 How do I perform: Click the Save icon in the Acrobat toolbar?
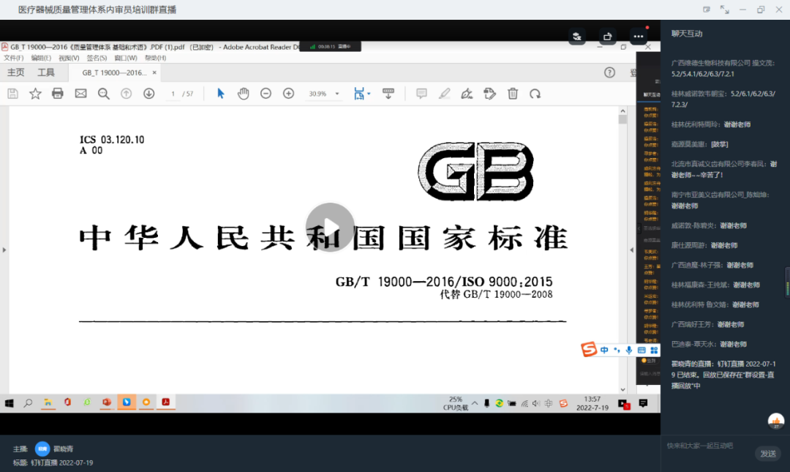(x=12, y=94)
